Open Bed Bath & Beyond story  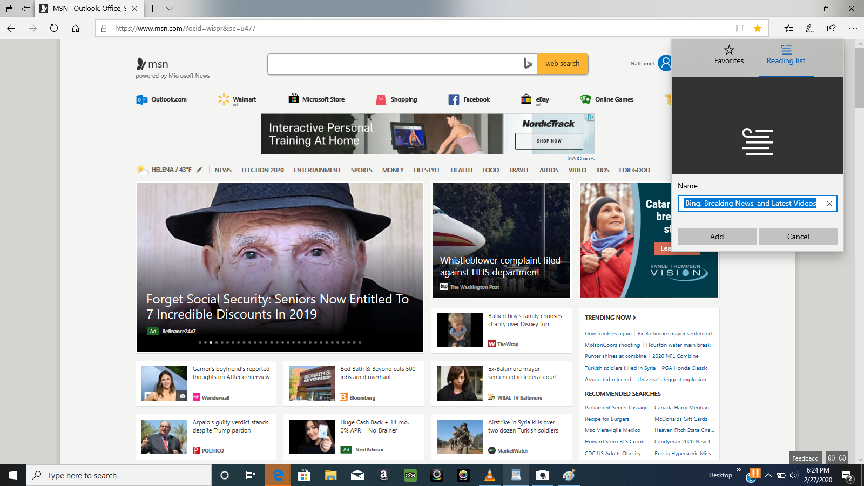click(x=354, y=383)
